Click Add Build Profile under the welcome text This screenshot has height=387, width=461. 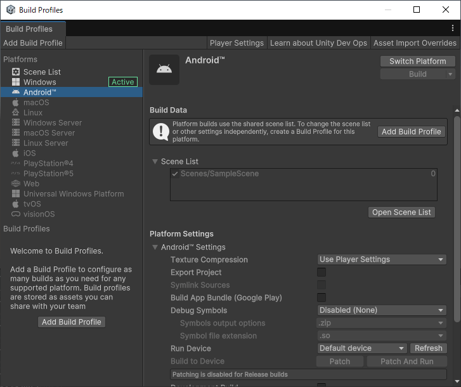tap(72, 322)
